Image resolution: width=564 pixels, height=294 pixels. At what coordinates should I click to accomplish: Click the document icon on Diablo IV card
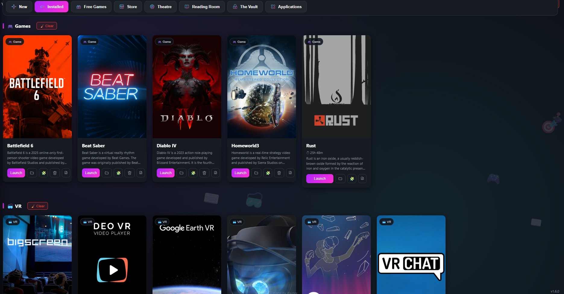(216, 173)
